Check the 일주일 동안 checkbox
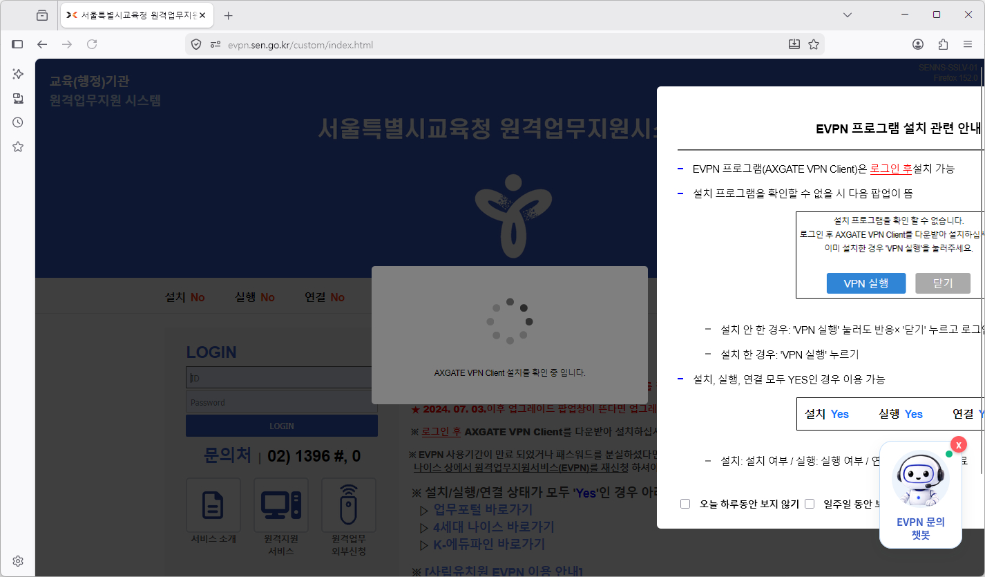Screen dimensions: 985x577 tap(810, 504)
